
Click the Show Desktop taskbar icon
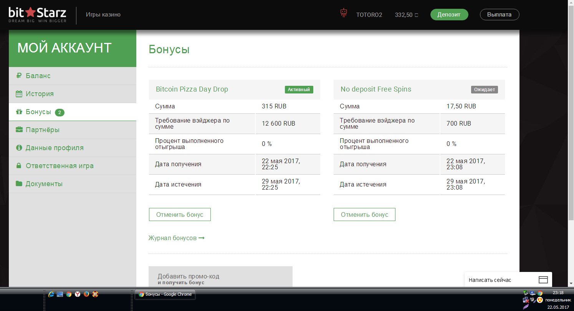pos(60,294)
